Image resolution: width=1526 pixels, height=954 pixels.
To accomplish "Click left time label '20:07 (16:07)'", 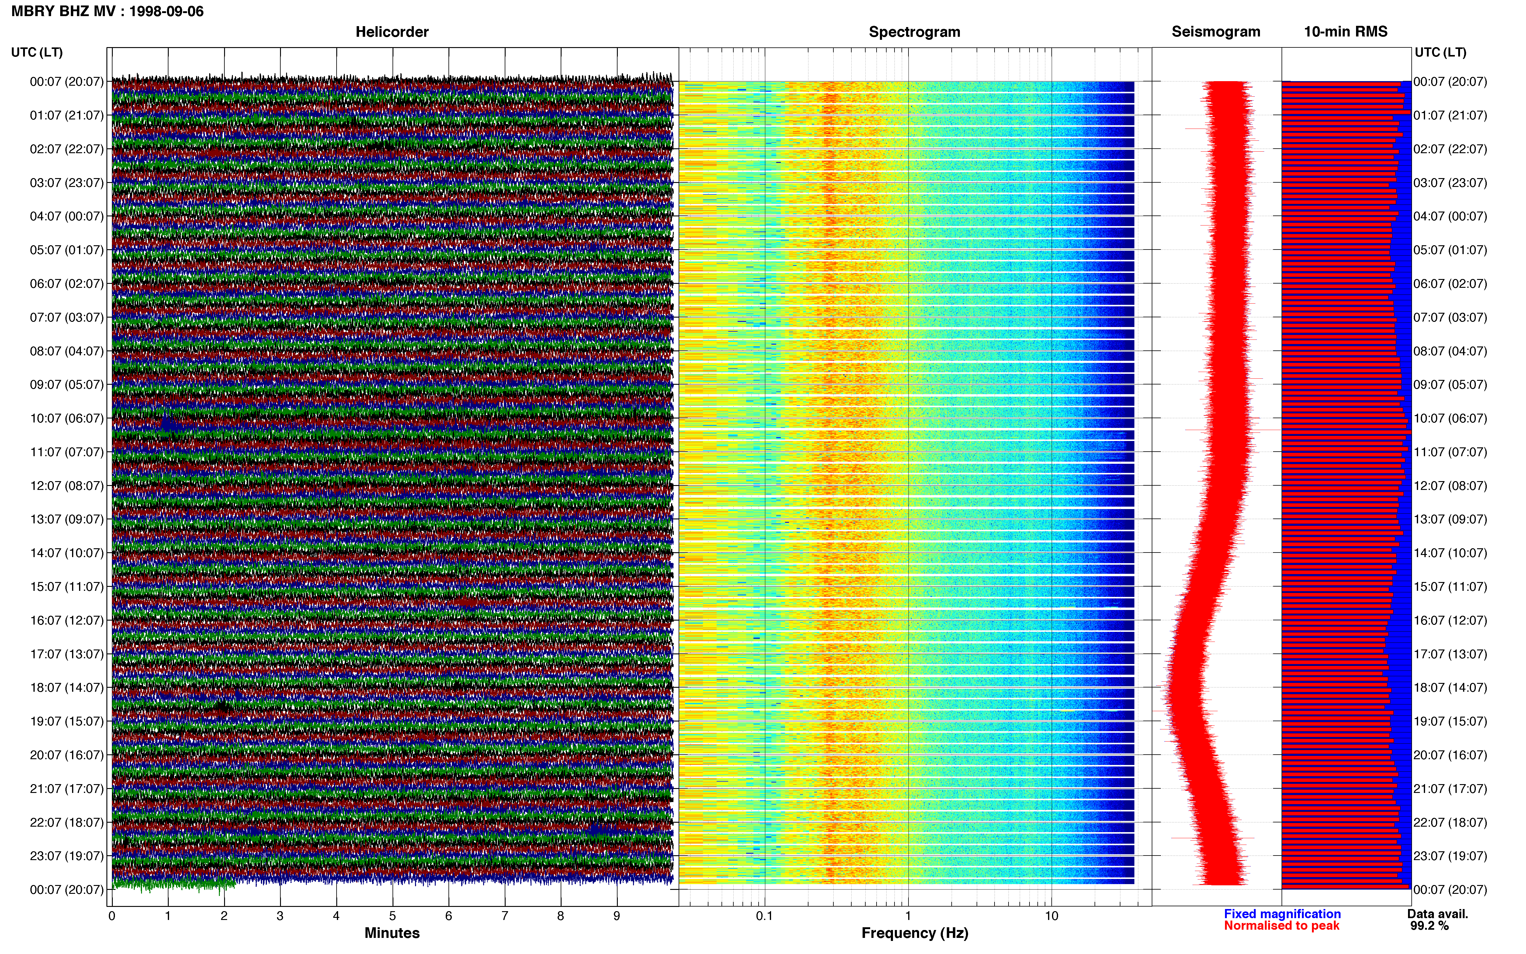I will point(66,755).
